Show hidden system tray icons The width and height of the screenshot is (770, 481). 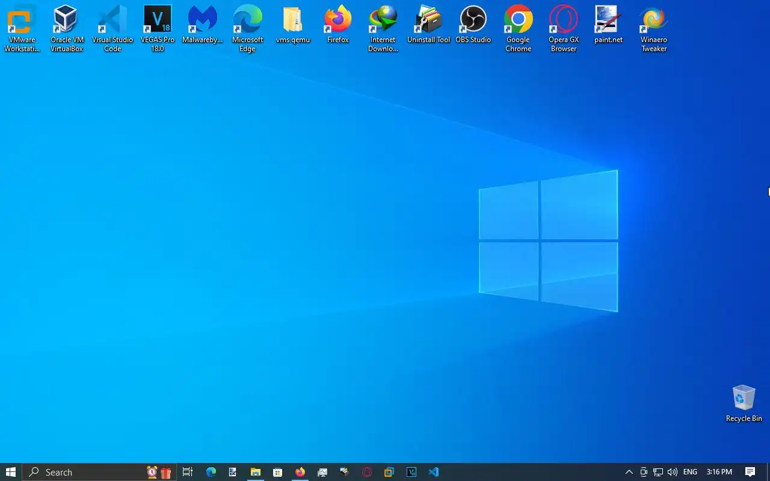point(629,472)
